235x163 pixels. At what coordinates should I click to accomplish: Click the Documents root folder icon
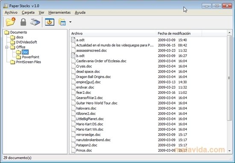point(7,32)
